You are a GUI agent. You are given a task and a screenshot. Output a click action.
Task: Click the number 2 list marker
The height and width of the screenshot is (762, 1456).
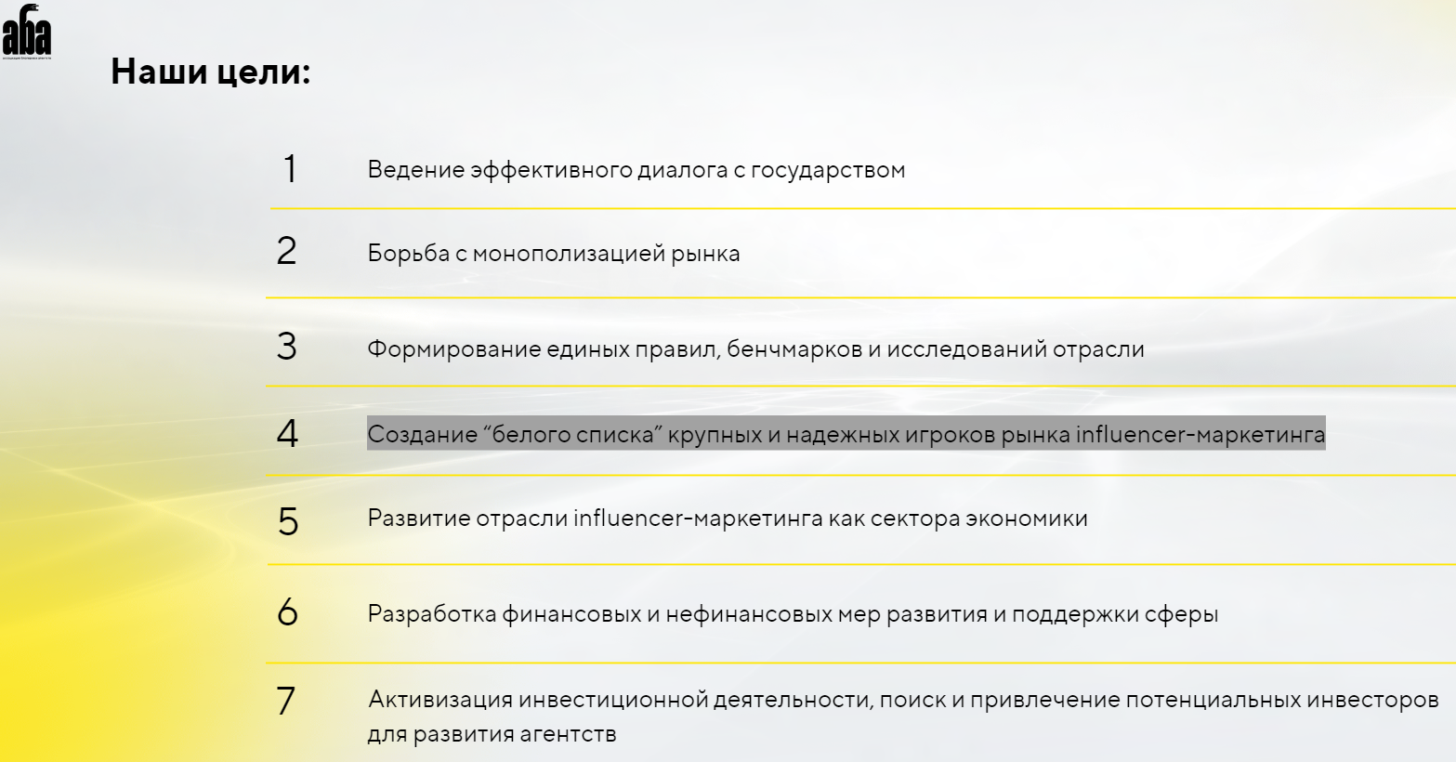coord(286,251)
